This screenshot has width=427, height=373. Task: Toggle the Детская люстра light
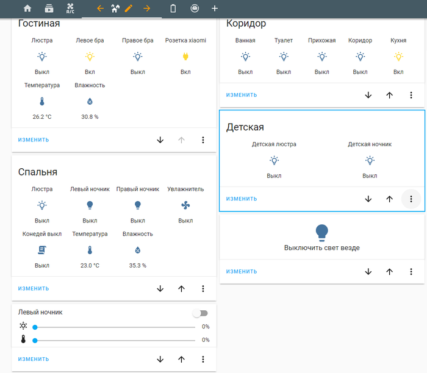[x=274, y=161]
